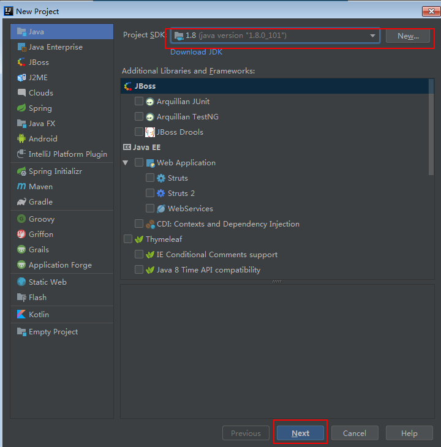
Task: Choose the Java Enterprise icon in sidebar
Action: pyautogui.click(x=21, y=47)
